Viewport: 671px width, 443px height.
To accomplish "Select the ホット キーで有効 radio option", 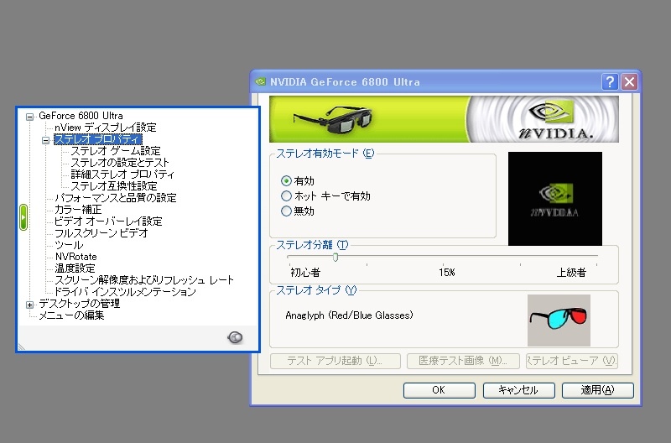I will click(286, 196).
